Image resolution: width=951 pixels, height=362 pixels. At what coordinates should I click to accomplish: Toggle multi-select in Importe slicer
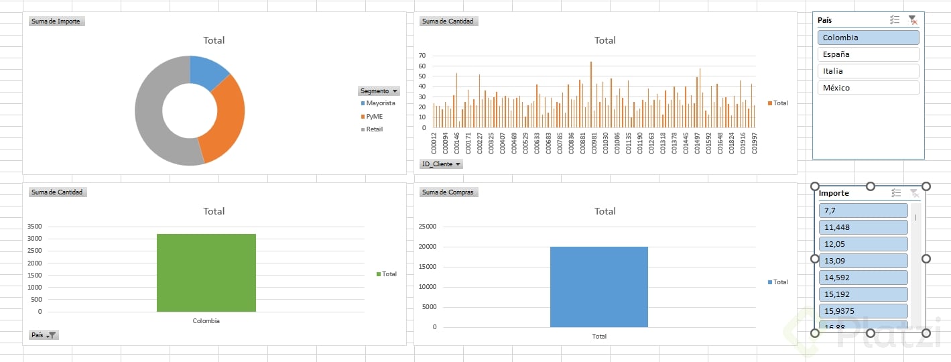click(896, 192)
